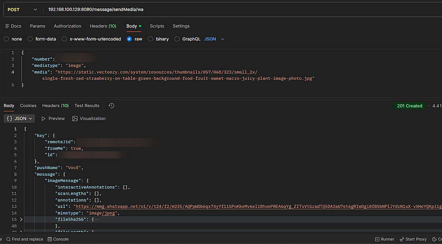Image resolution: width=442 pixels, height=244 pixels.
Task: Select the none body radio button
Action: click(x=6, y=39)
